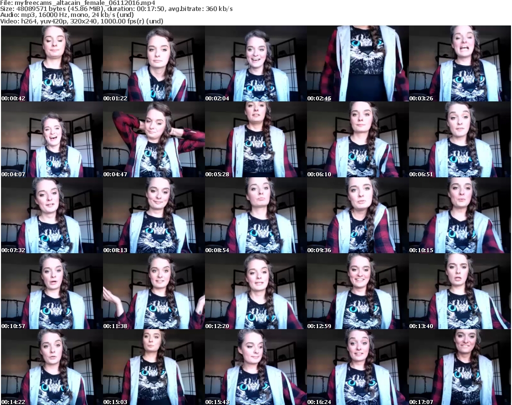Choose the still captured at 00:14:22
512x405 pixels.
point(52,367)
